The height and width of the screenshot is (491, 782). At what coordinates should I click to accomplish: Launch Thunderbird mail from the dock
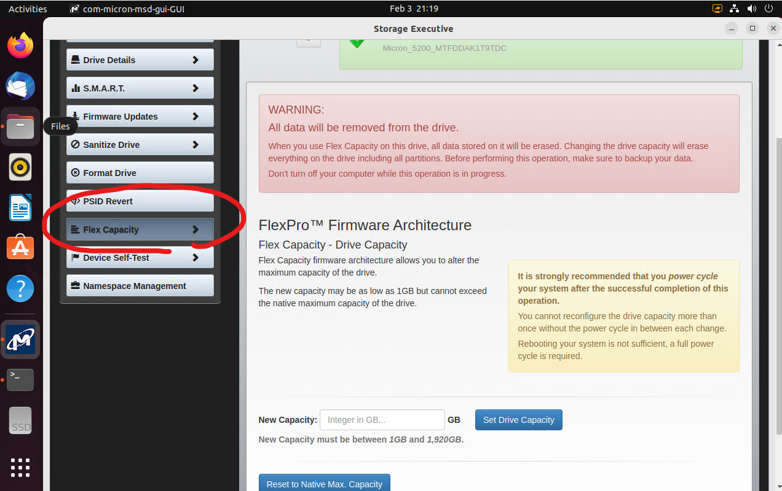pyautogui.click(x=20, y=86)
